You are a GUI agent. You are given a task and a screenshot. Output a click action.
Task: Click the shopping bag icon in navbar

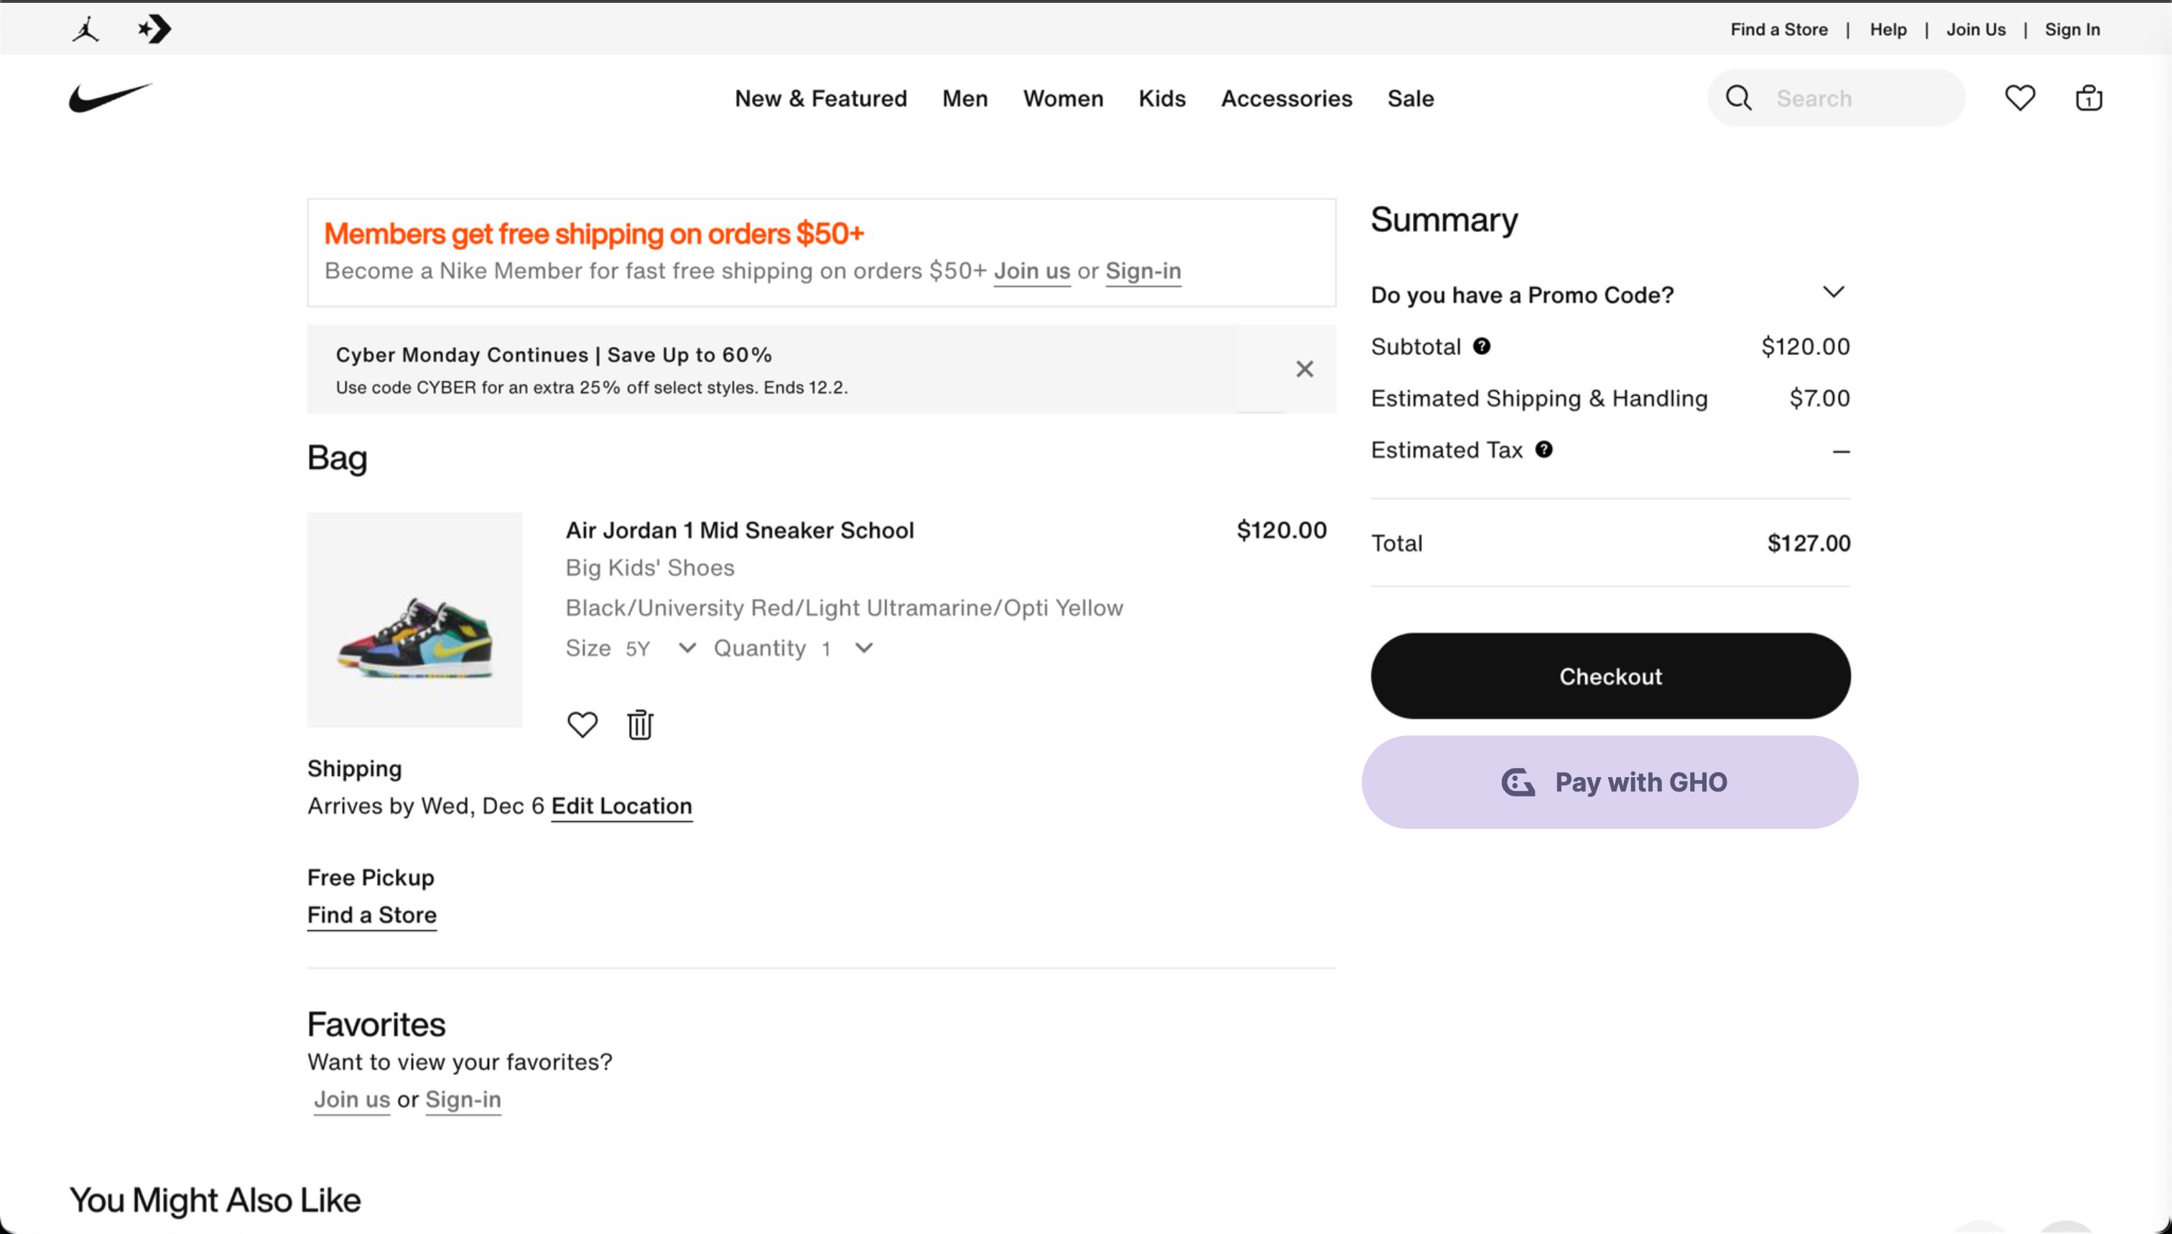click(2089, 98)
